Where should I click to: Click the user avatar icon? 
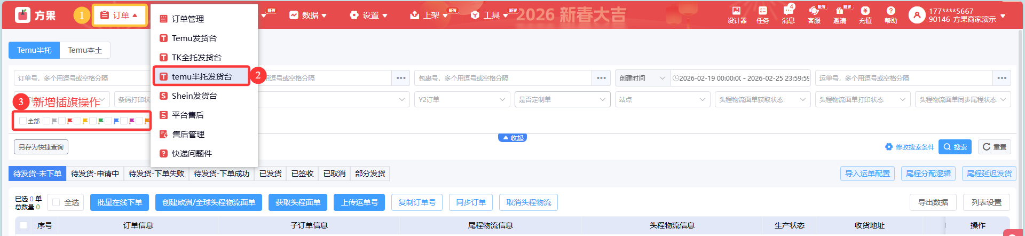(x=917, y=15)
